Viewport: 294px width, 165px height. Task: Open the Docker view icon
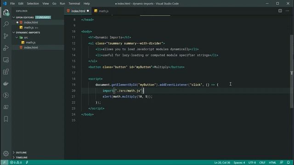(x=6, y=83)
